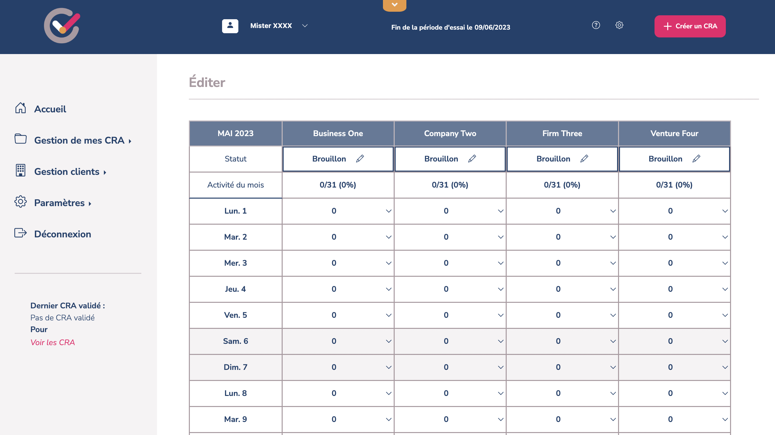The image size is (775, 435).
Task: Edit Business One status pencil icon
Action: pos(360,159)
